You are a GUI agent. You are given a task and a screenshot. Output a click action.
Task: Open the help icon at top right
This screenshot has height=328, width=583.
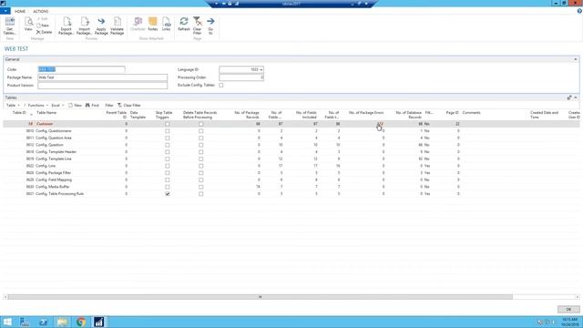coord(579,11)
